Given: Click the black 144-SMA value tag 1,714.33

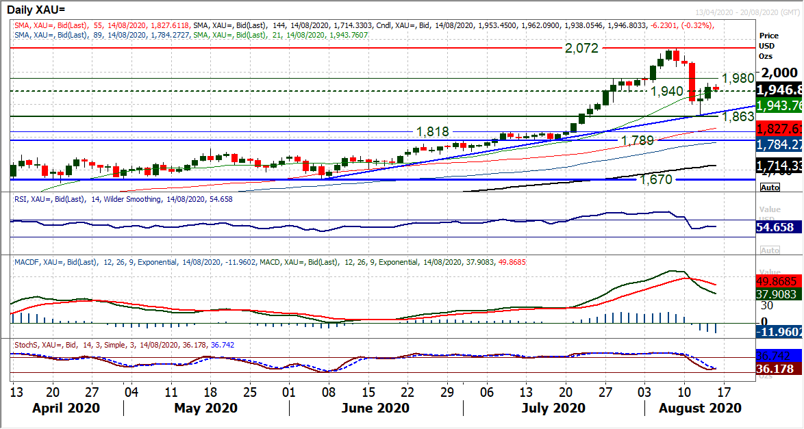Looking at the screenshot, I should click(x=779, y=166).
